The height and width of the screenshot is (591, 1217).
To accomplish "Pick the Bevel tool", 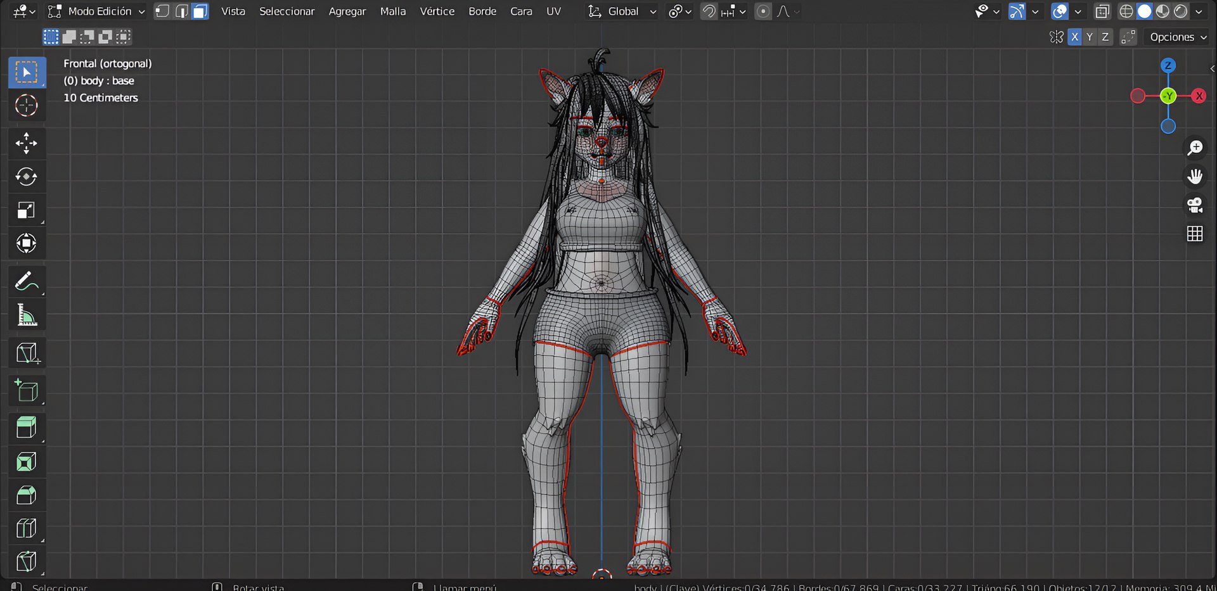I will coord(27,495).
